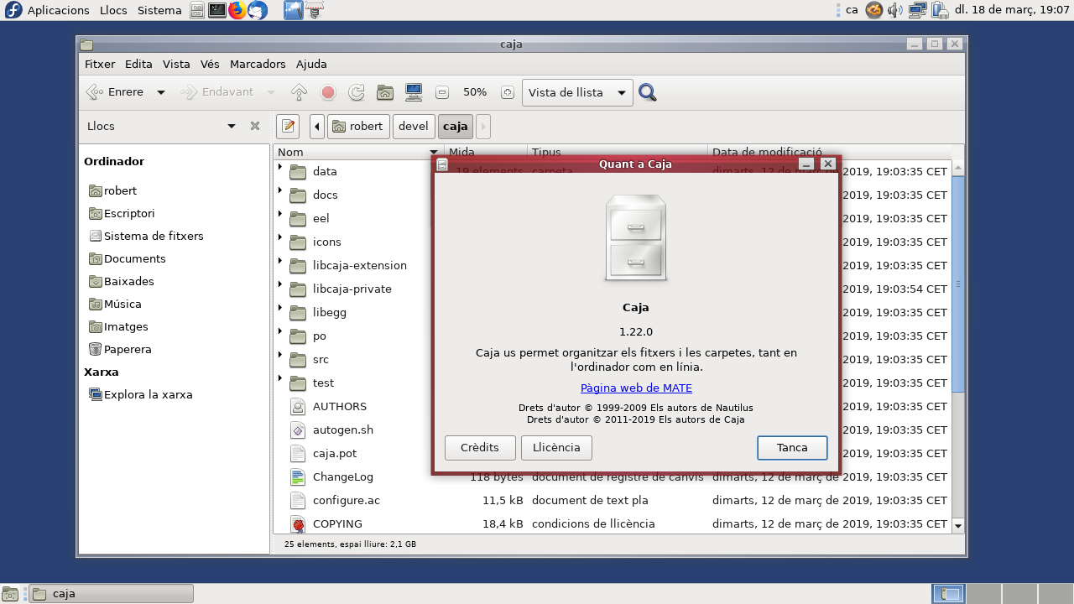Open the Sistema menu in the top panel

click(x=159, y=10)
